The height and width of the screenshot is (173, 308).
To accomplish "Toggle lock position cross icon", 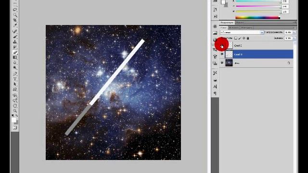I will 244,38.
